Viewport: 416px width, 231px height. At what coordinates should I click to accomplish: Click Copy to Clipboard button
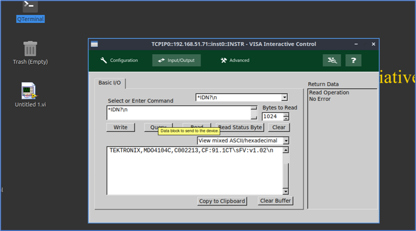(222, 201)
